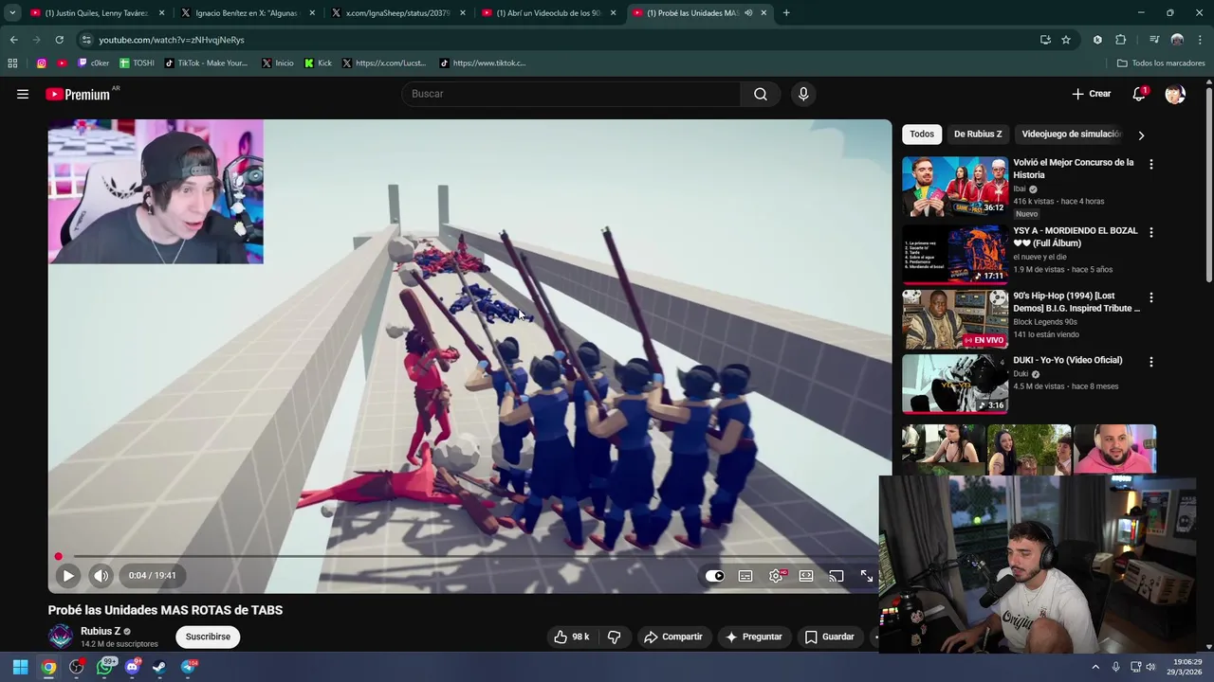
Task: Open the Chrome tab search dropdown
Action: click(x=11, y=13)
